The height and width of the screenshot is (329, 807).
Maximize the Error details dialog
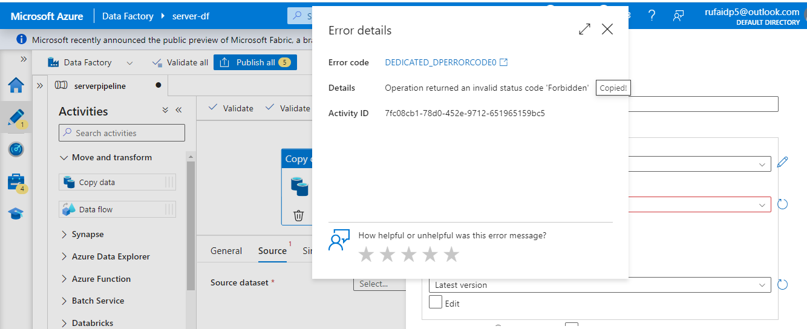click(584, 29)
